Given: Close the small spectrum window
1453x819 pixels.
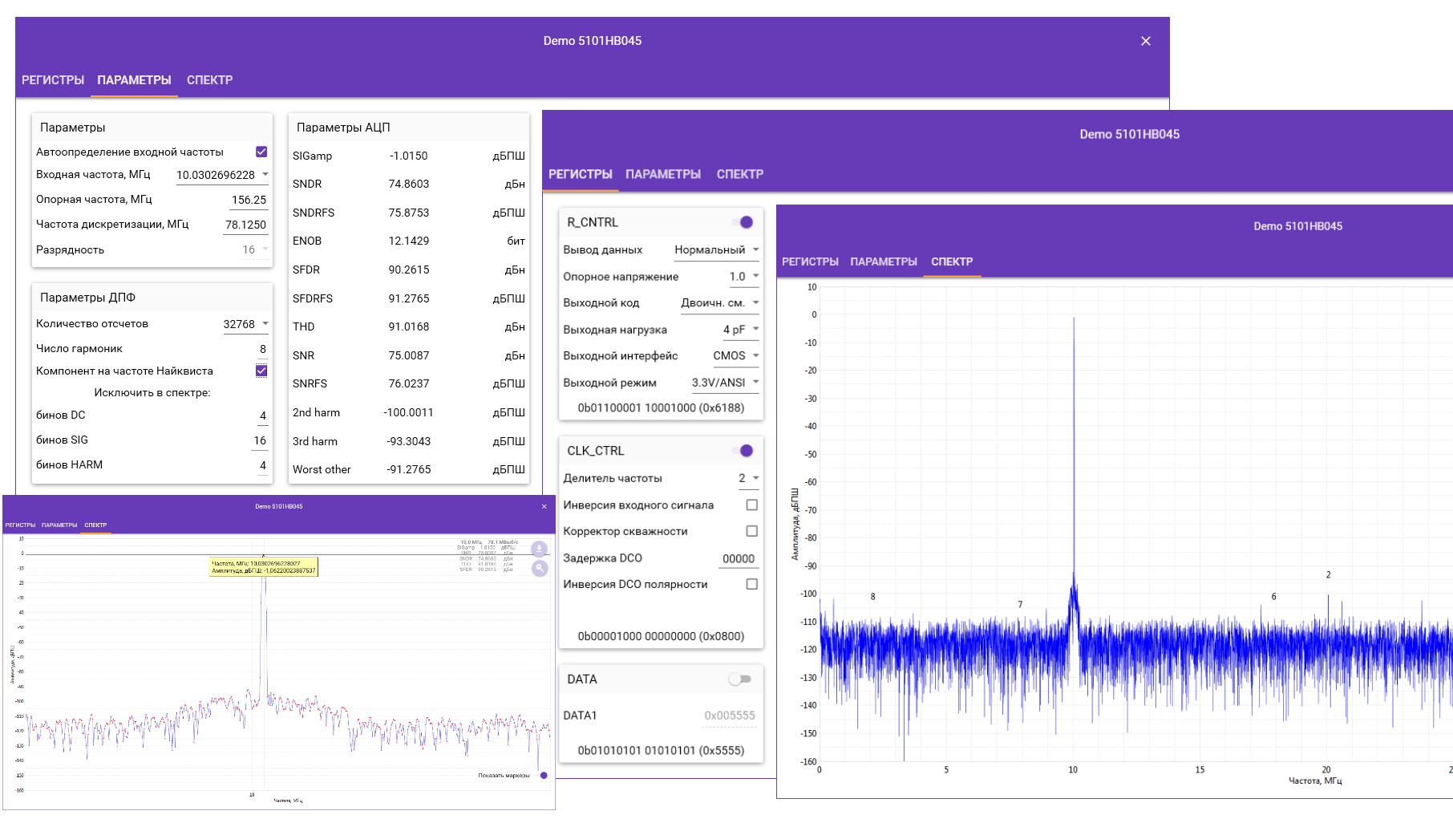Looking at the screenshot, I should click(544, 506).
